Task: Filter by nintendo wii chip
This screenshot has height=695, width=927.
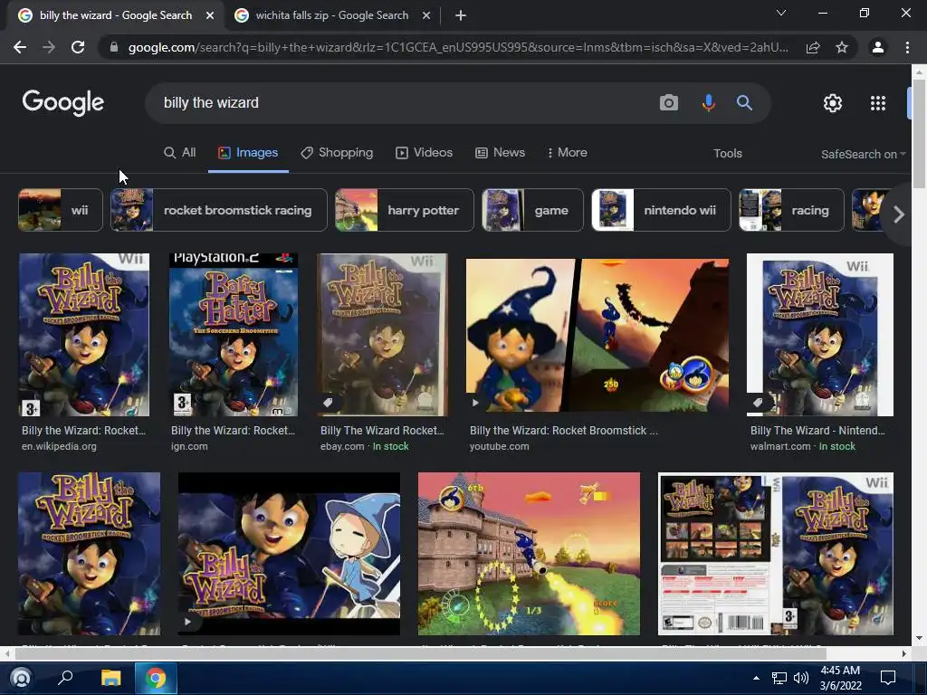Action: (661, 210)
